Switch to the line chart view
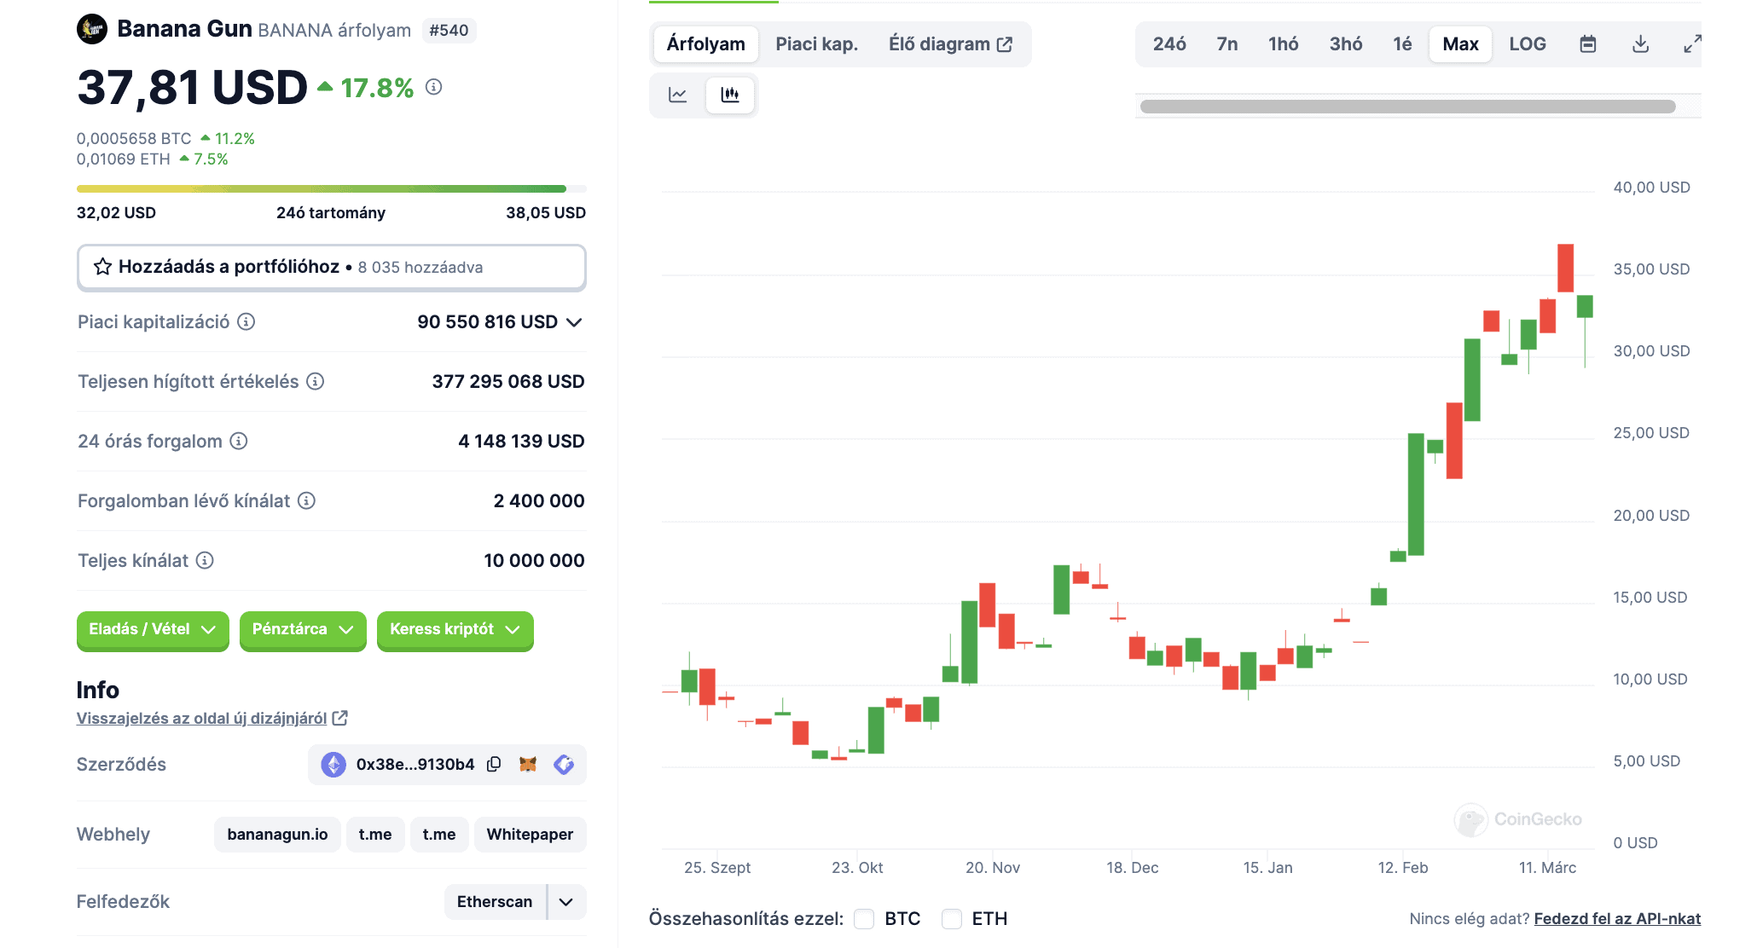The image size is (1757, 948). tap(678, 95)
